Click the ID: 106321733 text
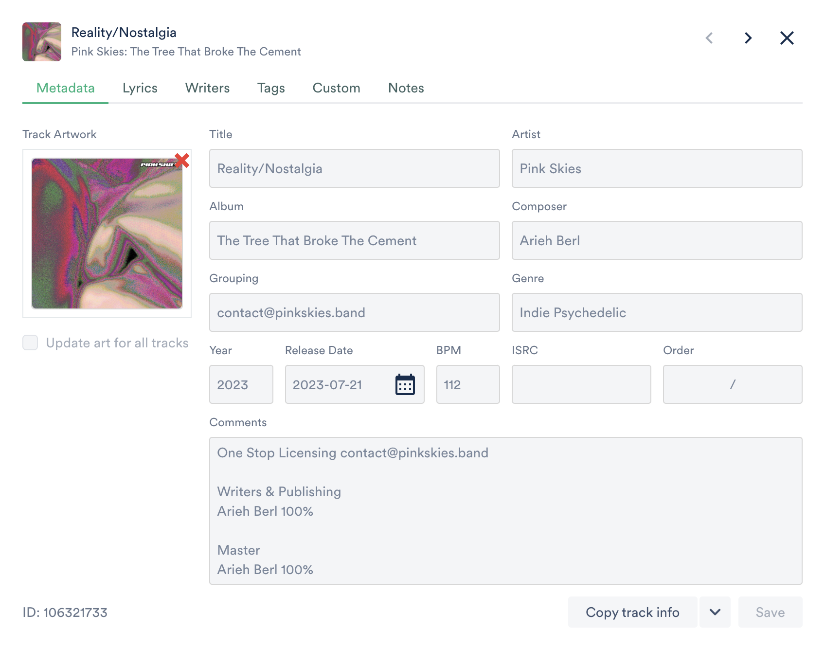 (x=65, y=613)
